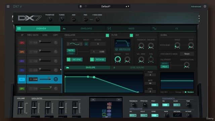
Task: Enable PITCH EG power toggle
Action: click(x=92, y=59)
